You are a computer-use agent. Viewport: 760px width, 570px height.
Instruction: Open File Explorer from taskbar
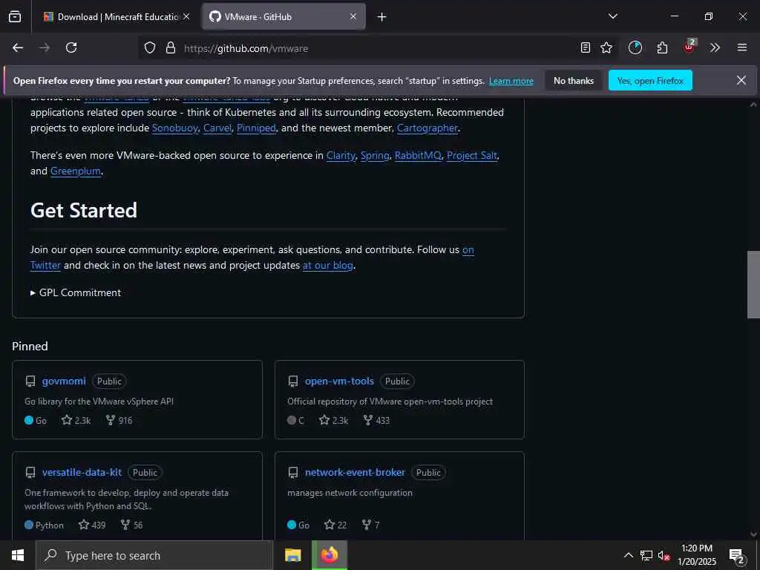(x=292, y=555)
